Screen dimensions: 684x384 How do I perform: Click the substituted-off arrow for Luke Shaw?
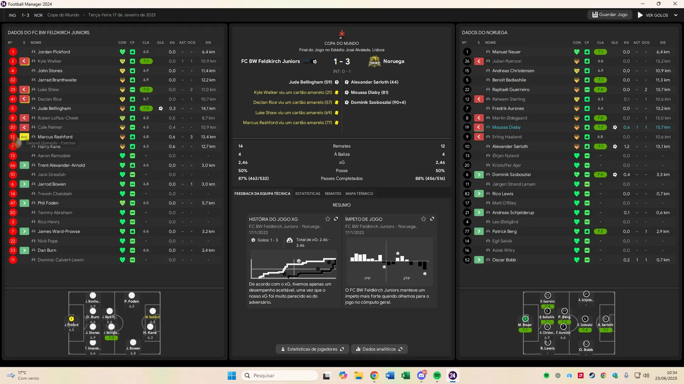[24, 90]
